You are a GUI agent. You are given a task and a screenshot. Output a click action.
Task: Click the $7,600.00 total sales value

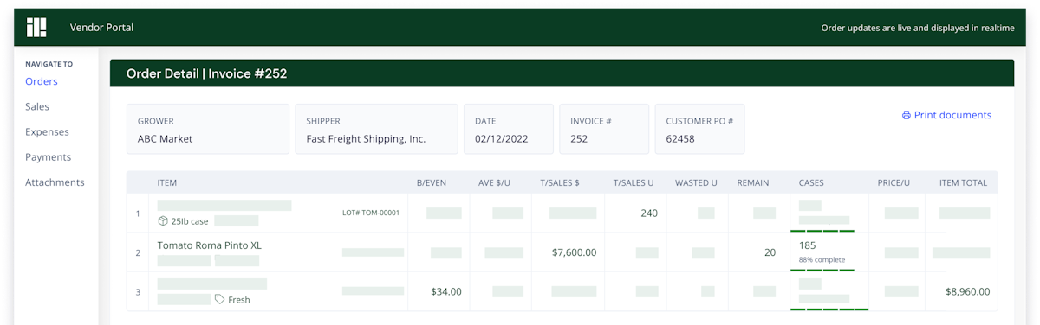coord(574,252)
